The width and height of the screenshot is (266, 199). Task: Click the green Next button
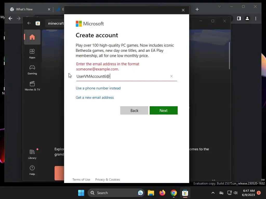tap(164, 110)
